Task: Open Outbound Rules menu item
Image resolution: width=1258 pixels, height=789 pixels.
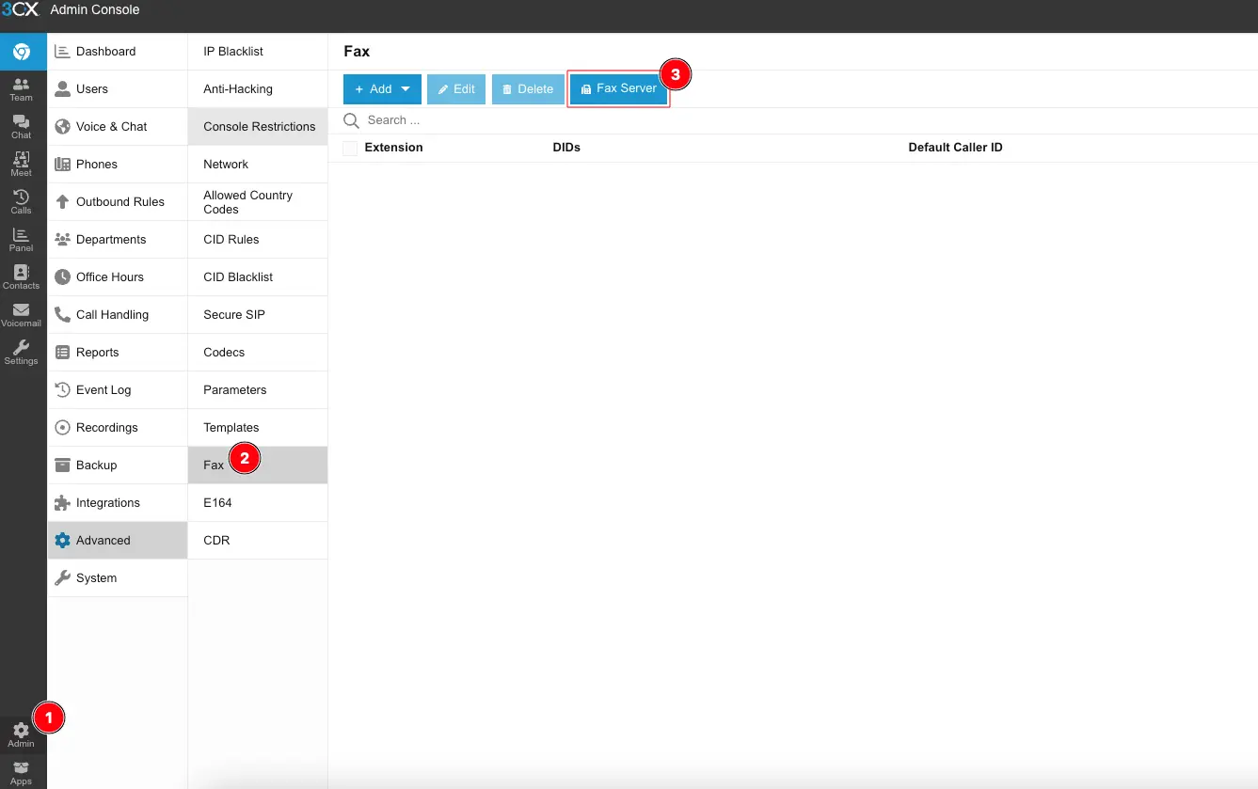Action: click(119, 202)
